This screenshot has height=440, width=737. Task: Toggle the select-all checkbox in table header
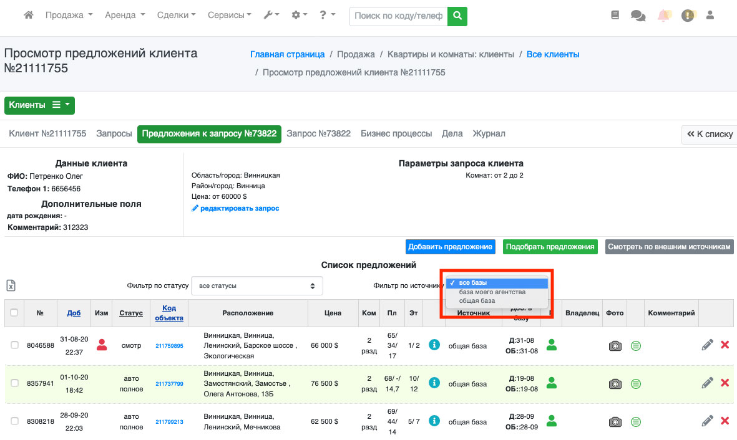point(14,313)
